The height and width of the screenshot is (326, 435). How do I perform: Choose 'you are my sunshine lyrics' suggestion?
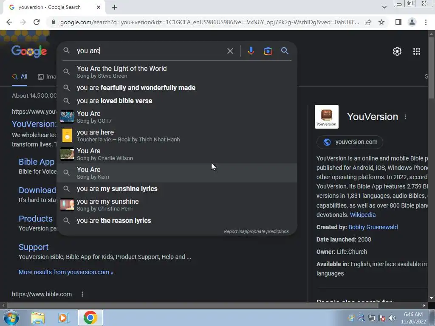pos(177,188)
